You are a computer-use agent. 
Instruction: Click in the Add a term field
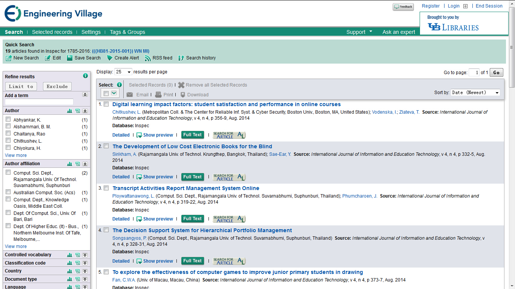pos(39,102)
